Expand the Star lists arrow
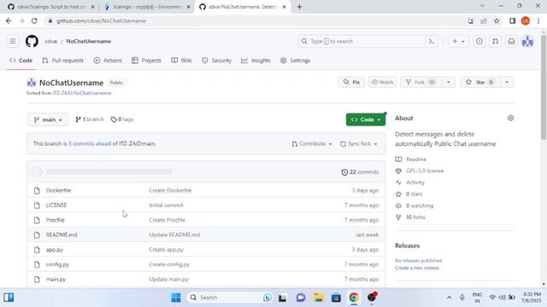 [x=507, y=82]
